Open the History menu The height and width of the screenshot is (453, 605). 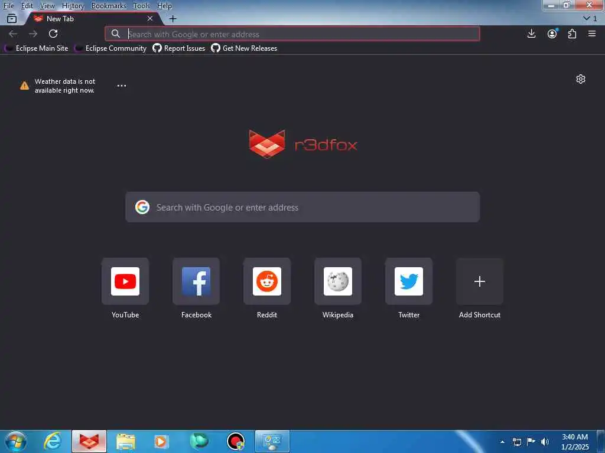click(x=73, y=6)
